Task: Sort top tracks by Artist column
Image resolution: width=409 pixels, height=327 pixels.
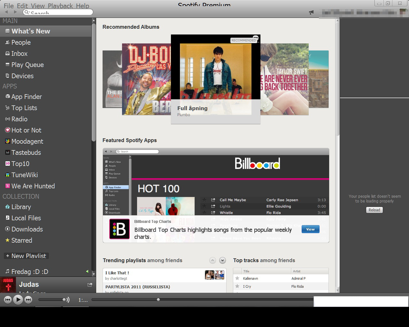Action: click(x=310, y=271)
